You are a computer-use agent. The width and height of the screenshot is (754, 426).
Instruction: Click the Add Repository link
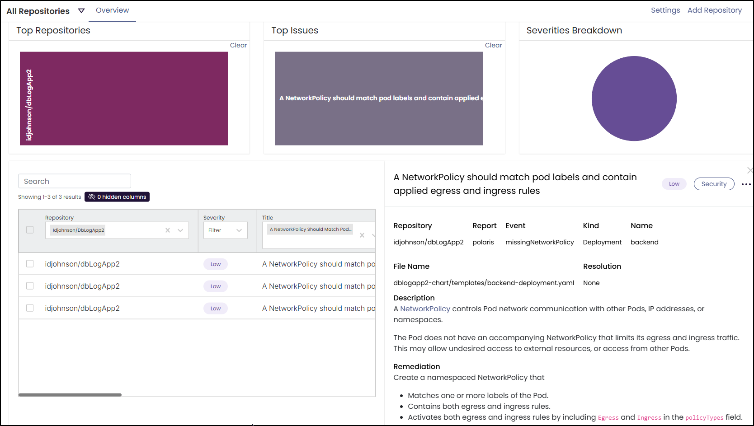714,10
